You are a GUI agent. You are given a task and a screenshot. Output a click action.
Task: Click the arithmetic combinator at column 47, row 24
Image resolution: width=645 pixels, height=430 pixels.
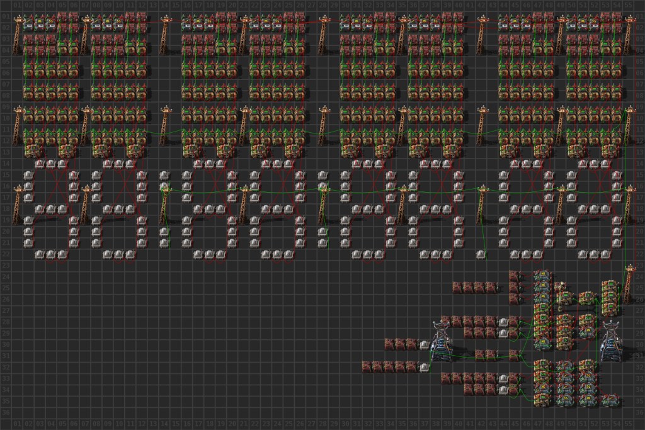(542, 276)
